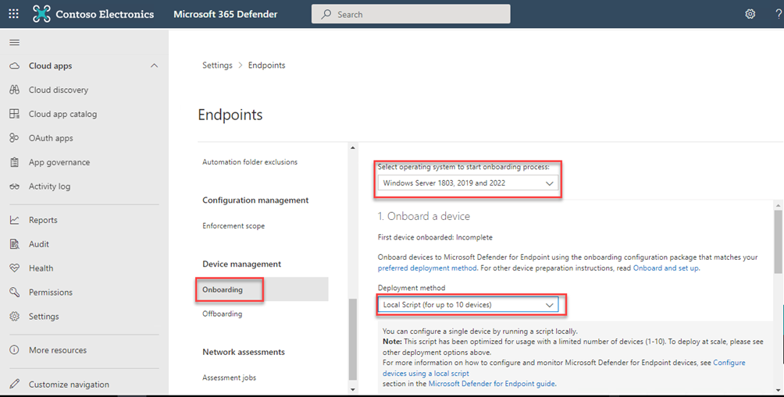Viewport: 784px width, 397px height.
Task: Open the Activity log
Action: 49,186
